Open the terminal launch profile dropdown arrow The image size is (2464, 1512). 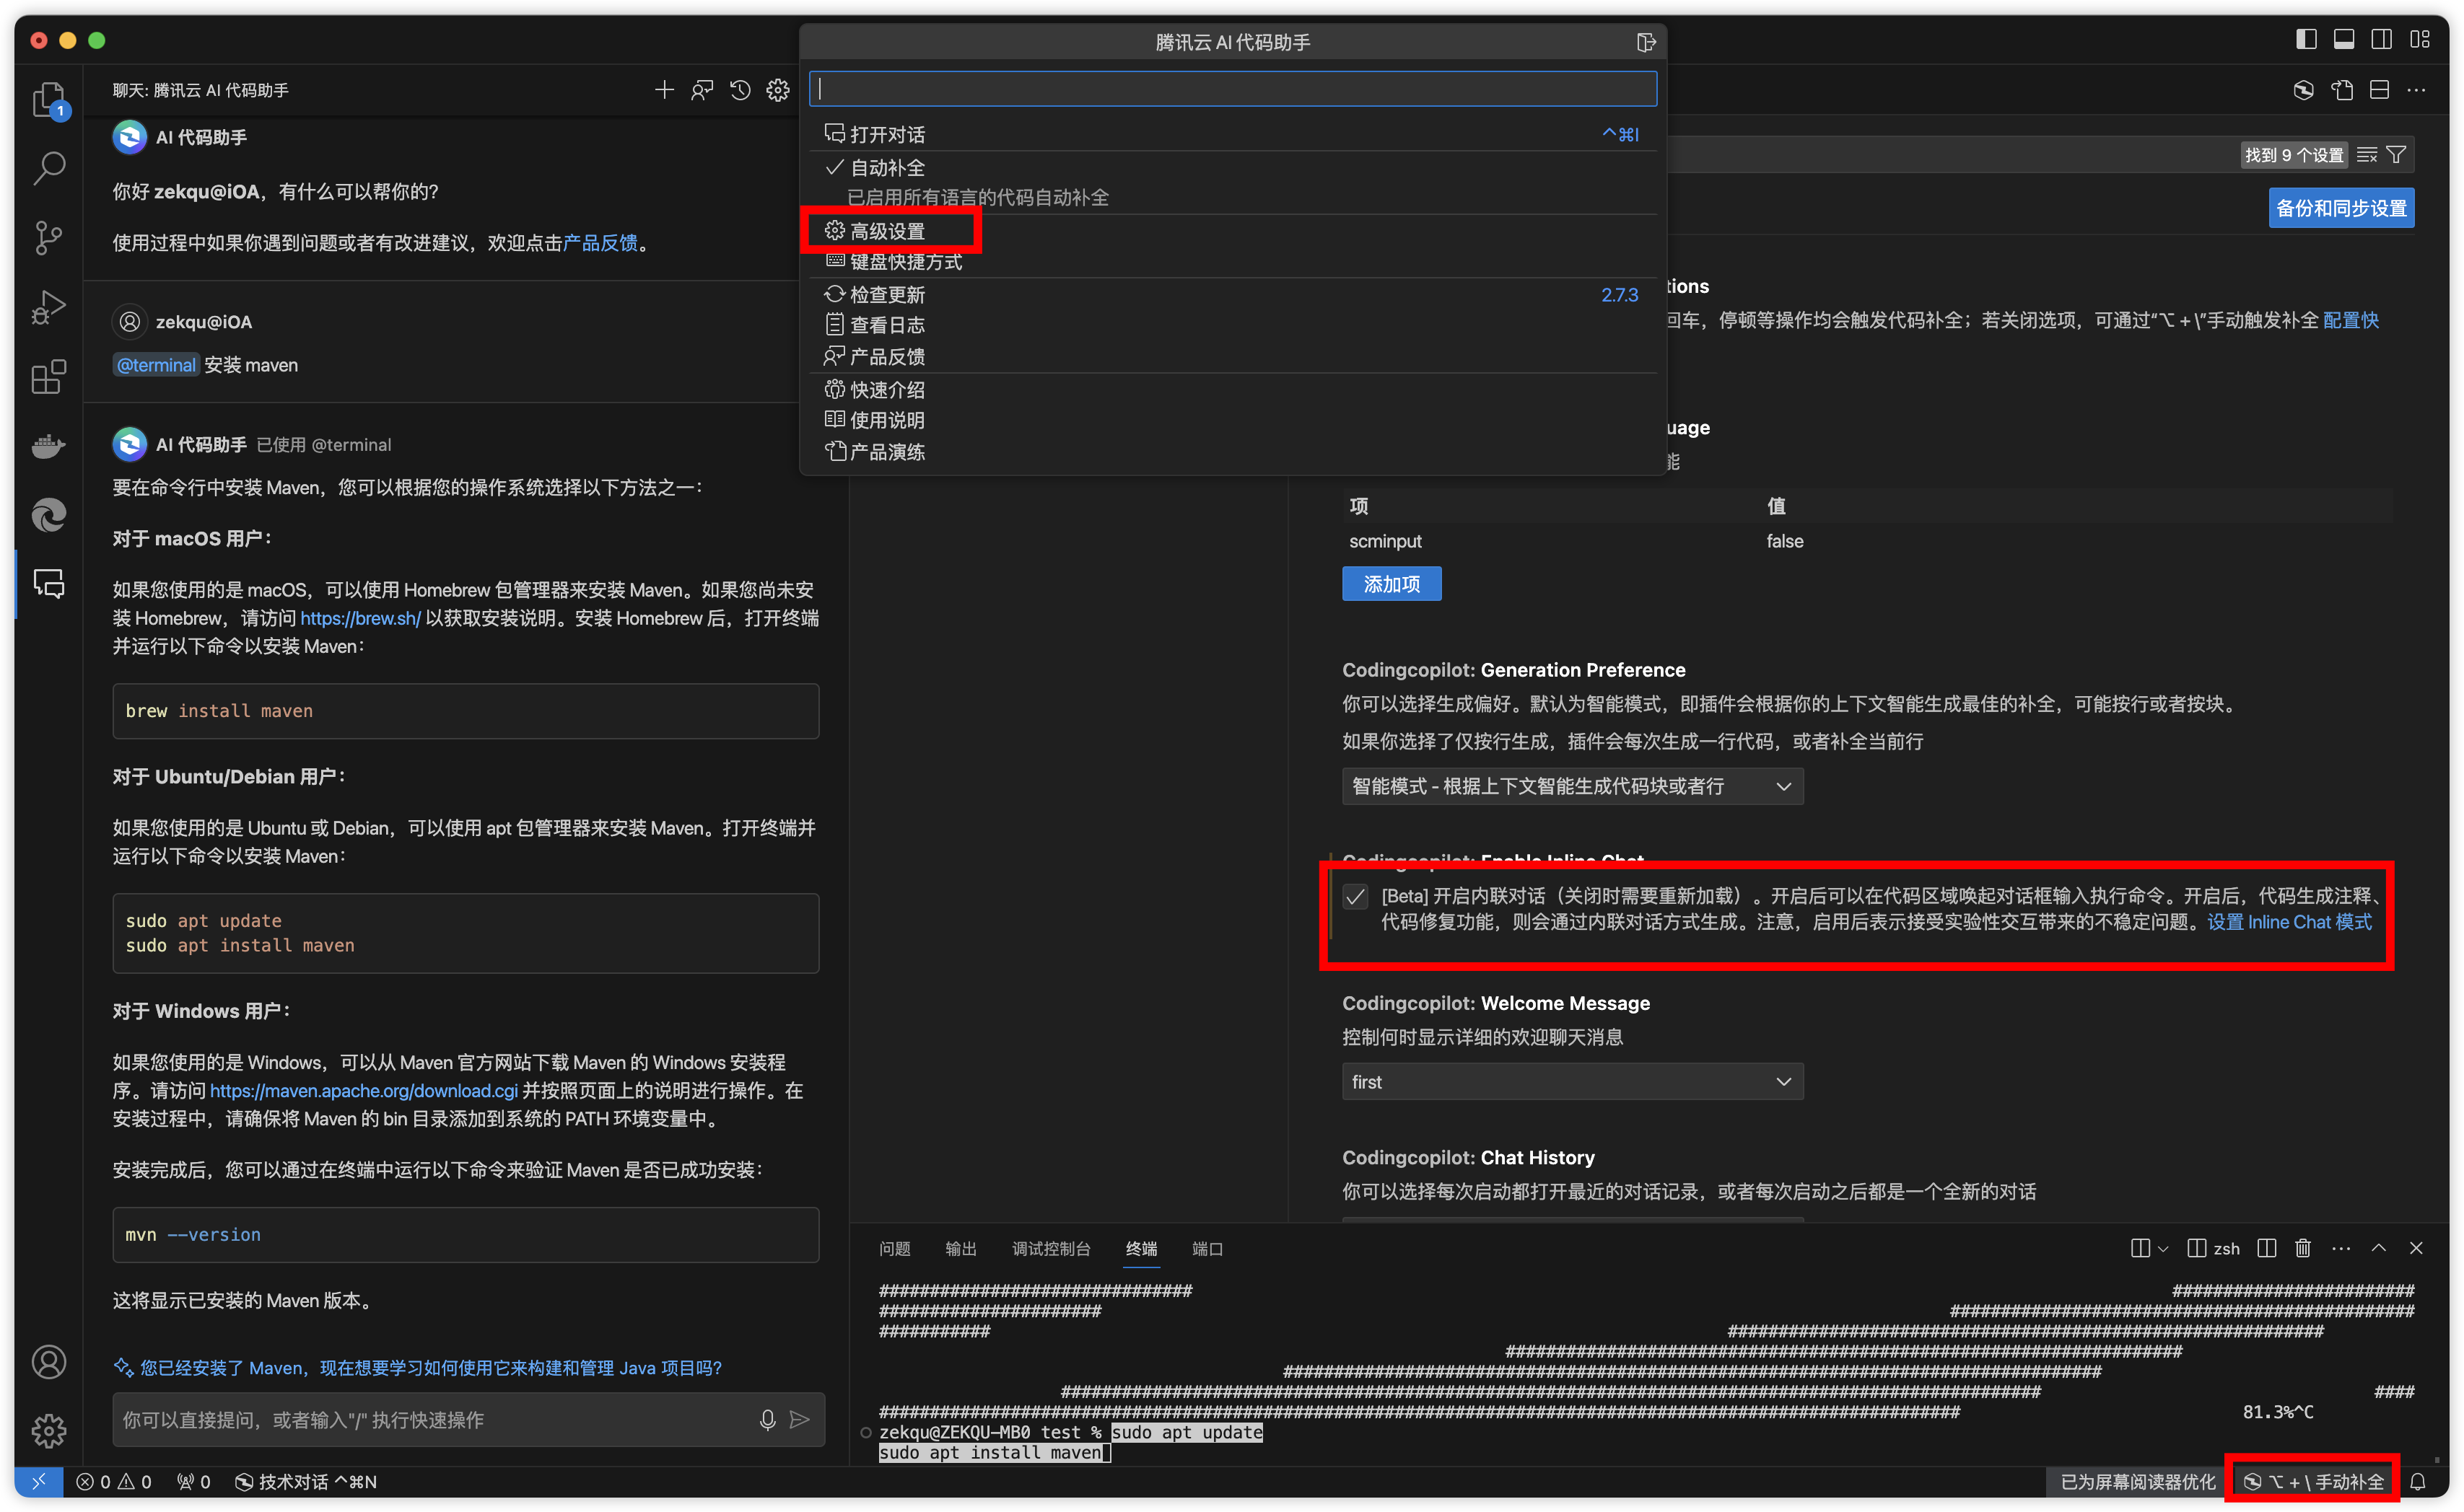tap(2163, 1248)
